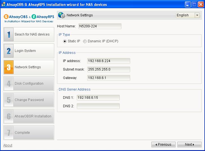Click the AhsayOBS orange logo icon
Image resolution: width=205 pixels, height=151 pixels.
tap(6, 17)
